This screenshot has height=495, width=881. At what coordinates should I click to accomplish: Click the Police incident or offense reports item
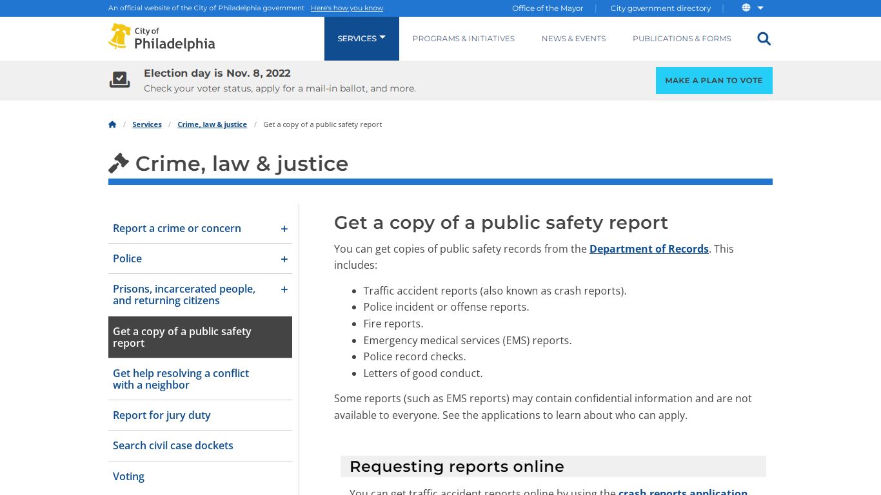click(x=446, y=307)
